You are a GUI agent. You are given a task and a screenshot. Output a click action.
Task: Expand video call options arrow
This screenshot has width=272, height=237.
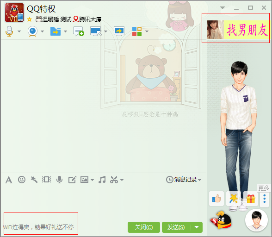(43, 31)
